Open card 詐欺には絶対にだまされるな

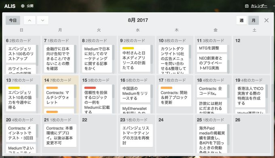212,107
